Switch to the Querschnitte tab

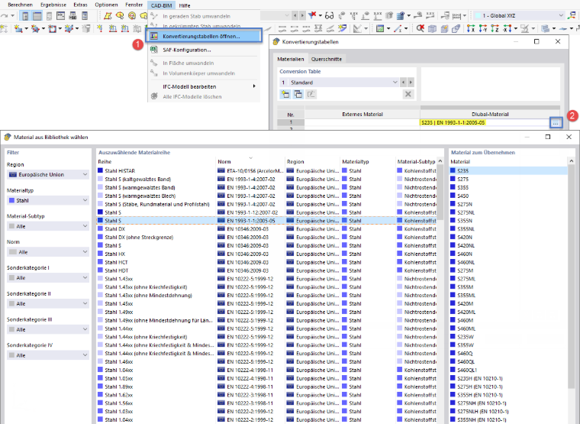(x=327, y=59)
